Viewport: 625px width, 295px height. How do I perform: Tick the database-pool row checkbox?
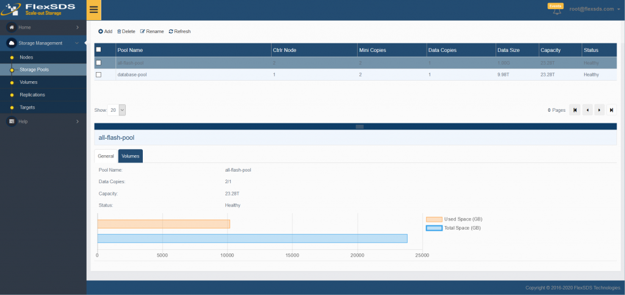(x=98, y=75)
